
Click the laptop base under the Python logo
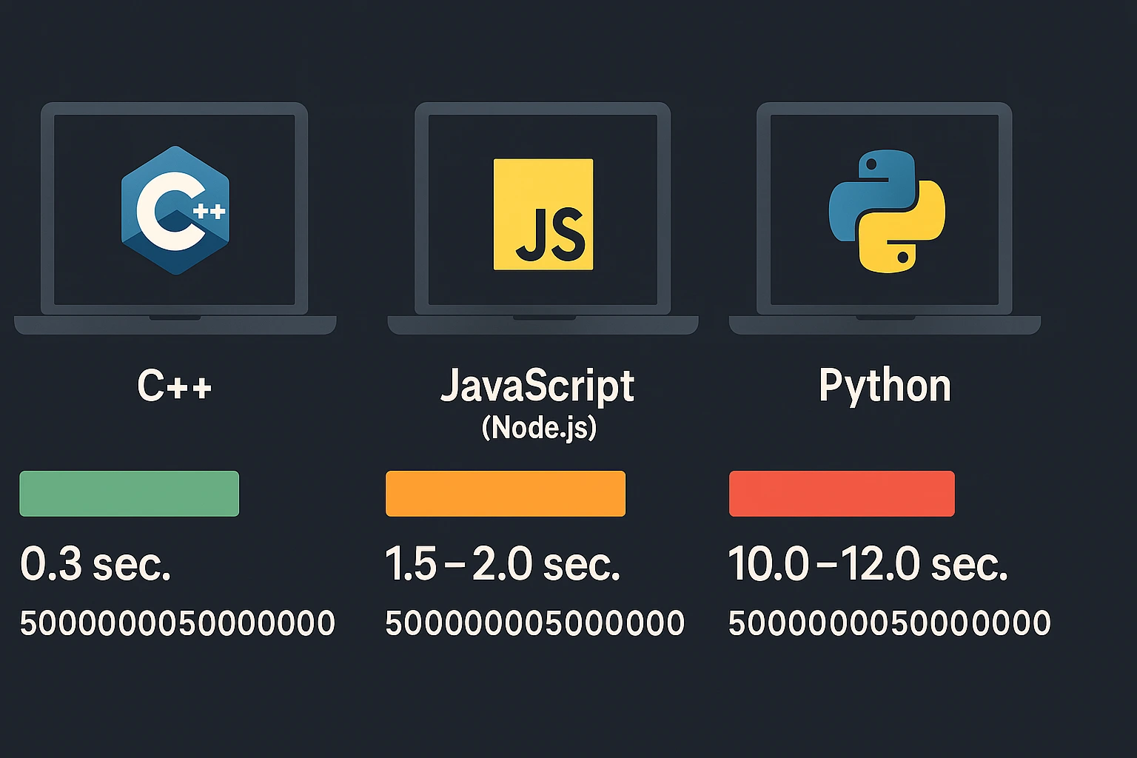[x=885, y=325]
